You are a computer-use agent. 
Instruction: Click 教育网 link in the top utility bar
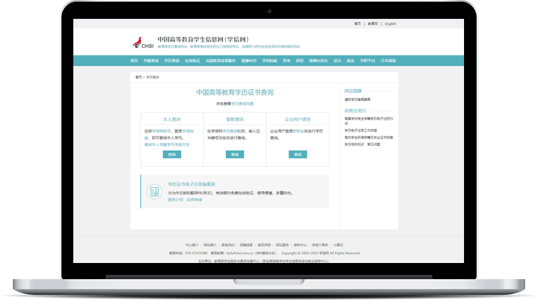click(373, 24)
